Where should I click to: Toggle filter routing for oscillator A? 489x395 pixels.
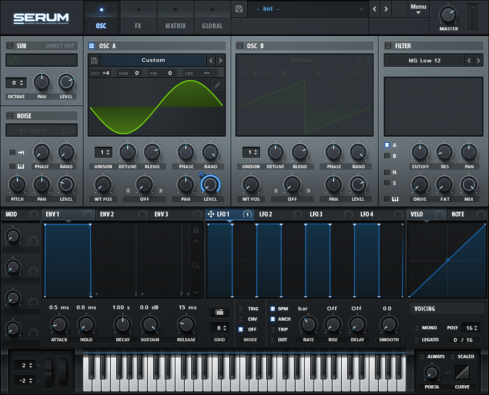(x=387, y=145)
